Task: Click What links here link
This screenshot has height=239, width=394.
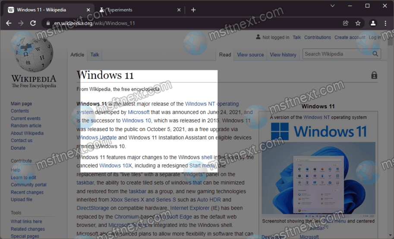Action: [x=26, y=221]
